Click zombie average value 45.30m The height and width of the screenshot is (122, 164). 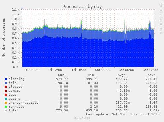[x=124, y=91]
